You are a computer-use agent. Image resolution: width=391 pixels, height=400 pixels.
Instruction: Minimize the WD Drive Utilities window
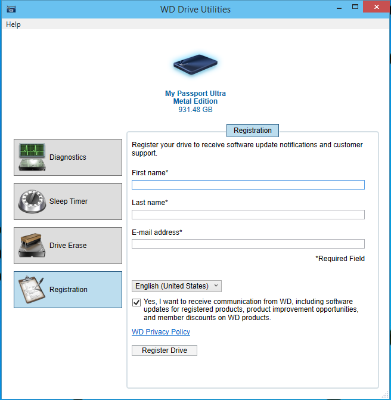click(339, 8)
